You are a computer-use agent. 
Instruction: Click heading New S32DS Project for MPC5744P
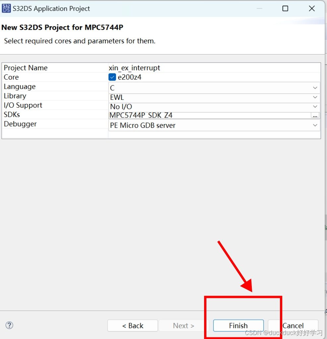click(62, 27)
